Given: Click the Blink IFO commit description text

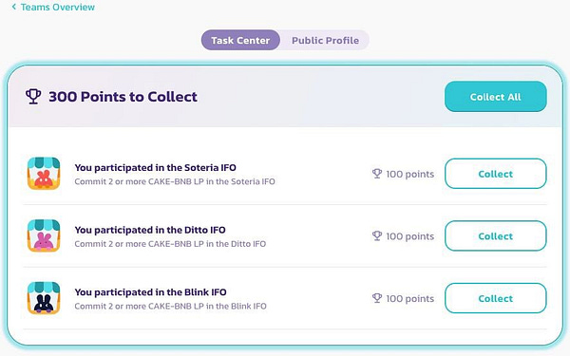Looking at the screenshot, I should click(x=170, y=306).
